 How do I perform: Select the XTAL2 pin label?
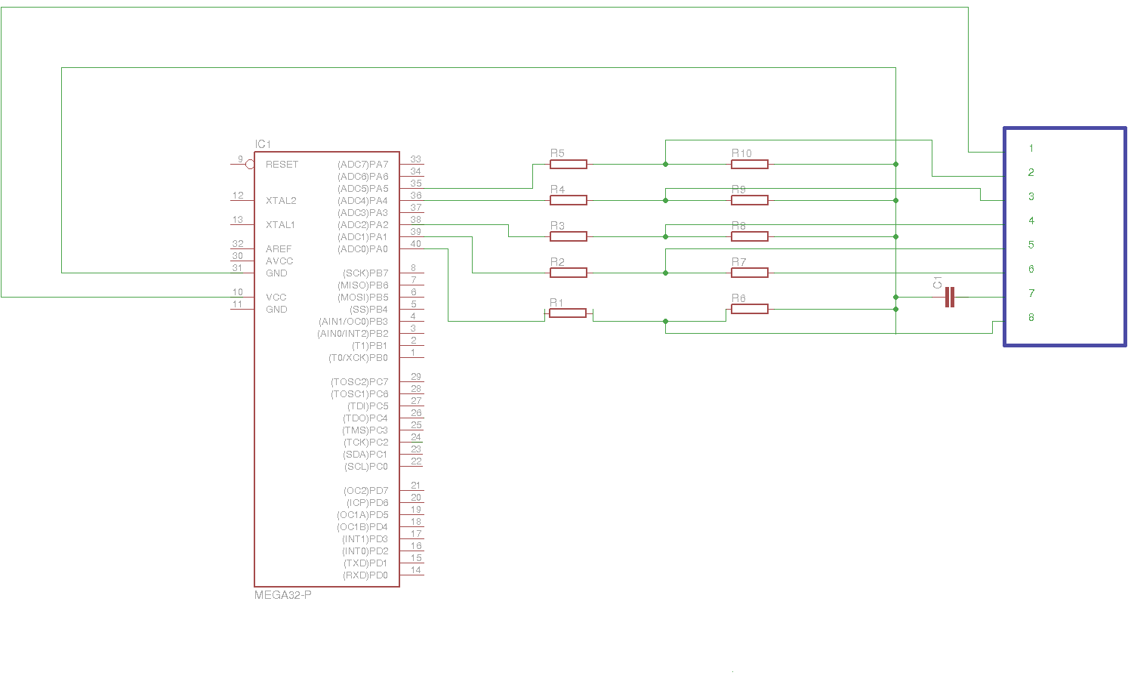point(281,201)
